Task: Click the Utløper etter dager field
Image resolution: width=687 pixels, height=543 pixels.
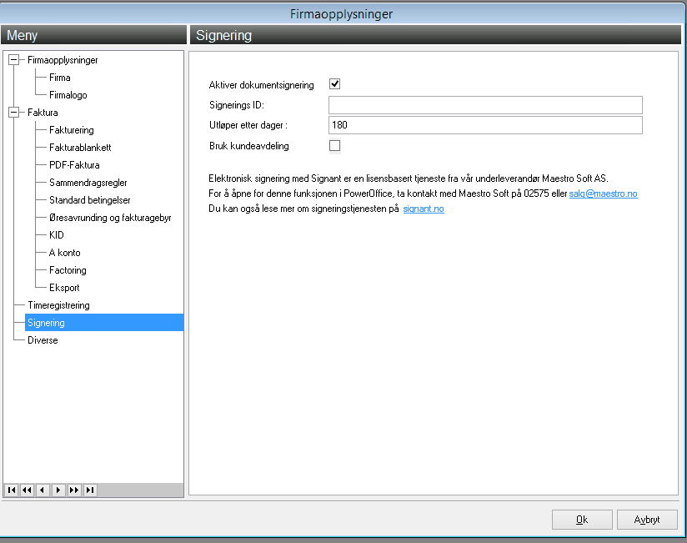Action: click(485, 125)
